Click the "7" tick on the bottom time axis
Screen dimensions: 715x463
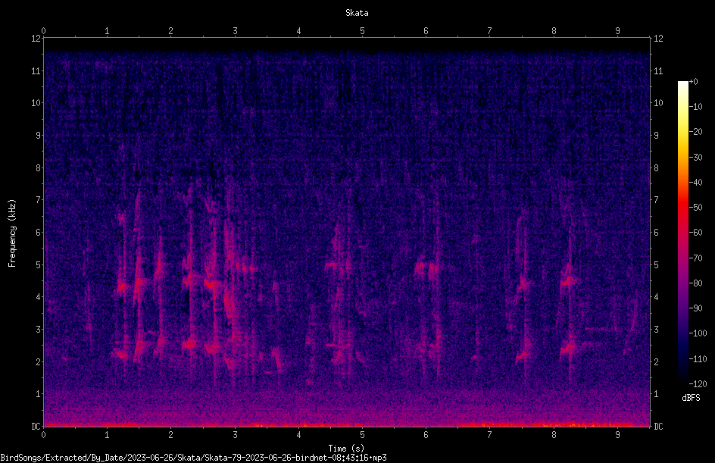click(x=490, y=435)
